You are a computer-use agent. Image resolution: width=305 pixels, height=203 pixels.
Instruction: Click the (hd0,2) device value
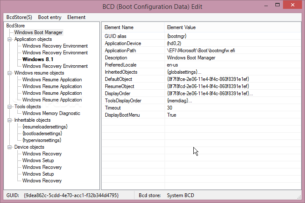(x=174, y=43)
